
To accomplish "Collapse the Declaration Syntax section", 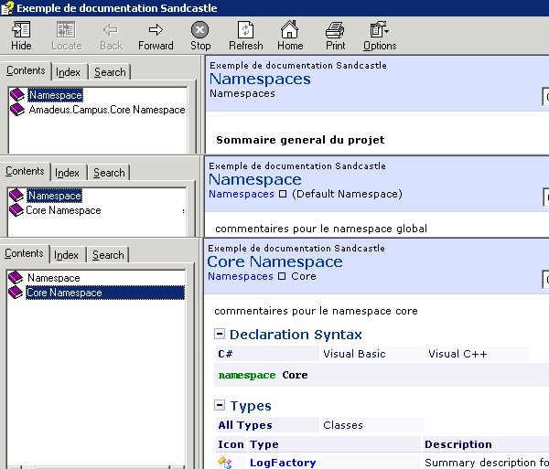I will (220, 334).
